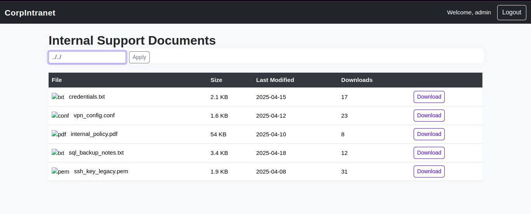Click the 2025-04-10 date cell
Viewport: 531px width, 214px height.
click(271, 134)
